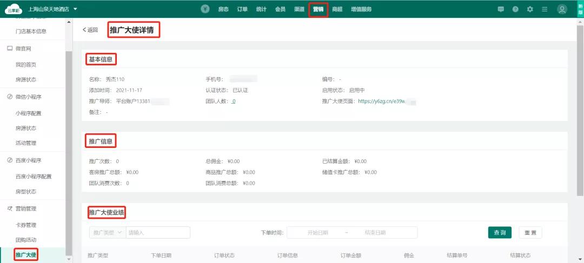Click the hamburger list menu icon

click(x=545, y=9)
